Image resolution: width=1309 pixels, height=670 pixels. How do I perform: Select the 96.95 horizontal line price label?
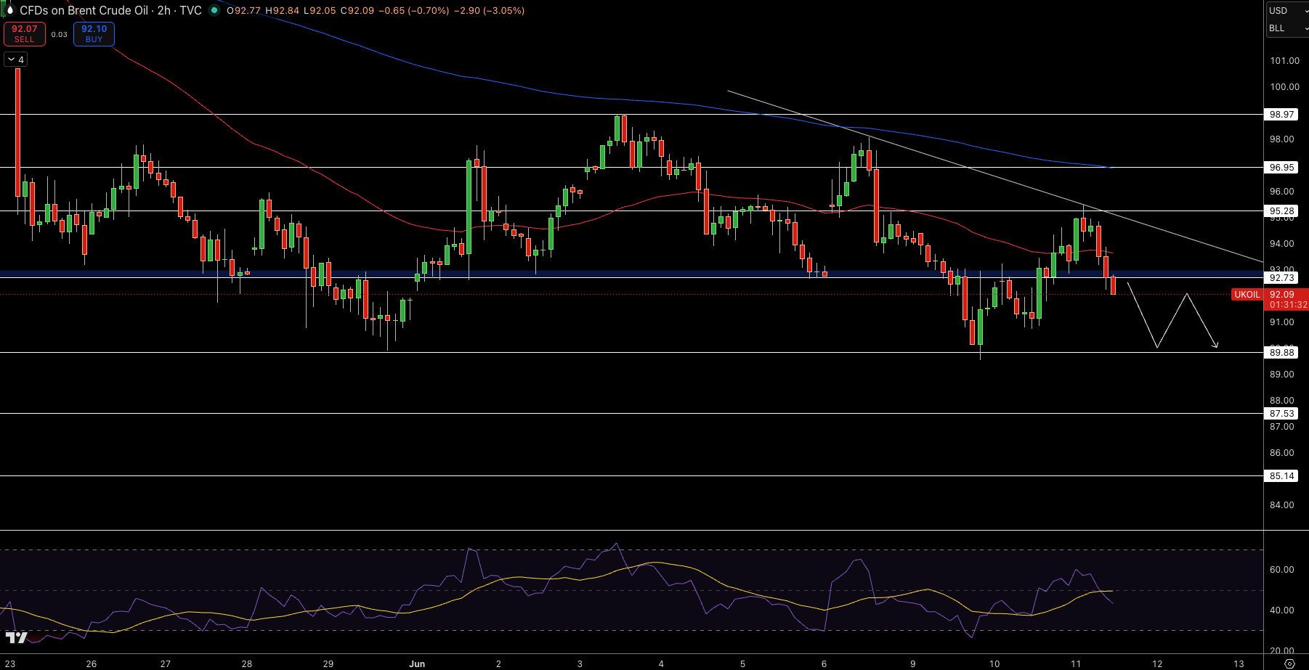pos(1281,167)
